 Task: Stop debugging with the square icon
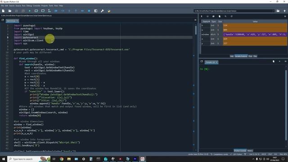89,11
